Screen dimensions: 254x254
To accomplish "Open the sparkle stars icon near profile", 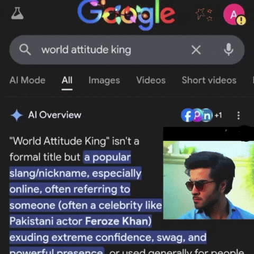I will (204, 14).
